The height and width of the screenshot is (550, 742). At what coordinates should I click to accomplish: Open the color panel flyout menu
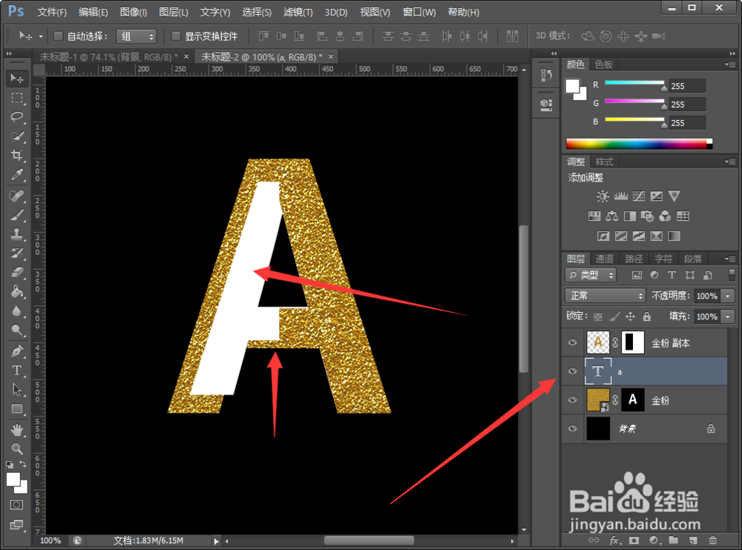(729, 64)
